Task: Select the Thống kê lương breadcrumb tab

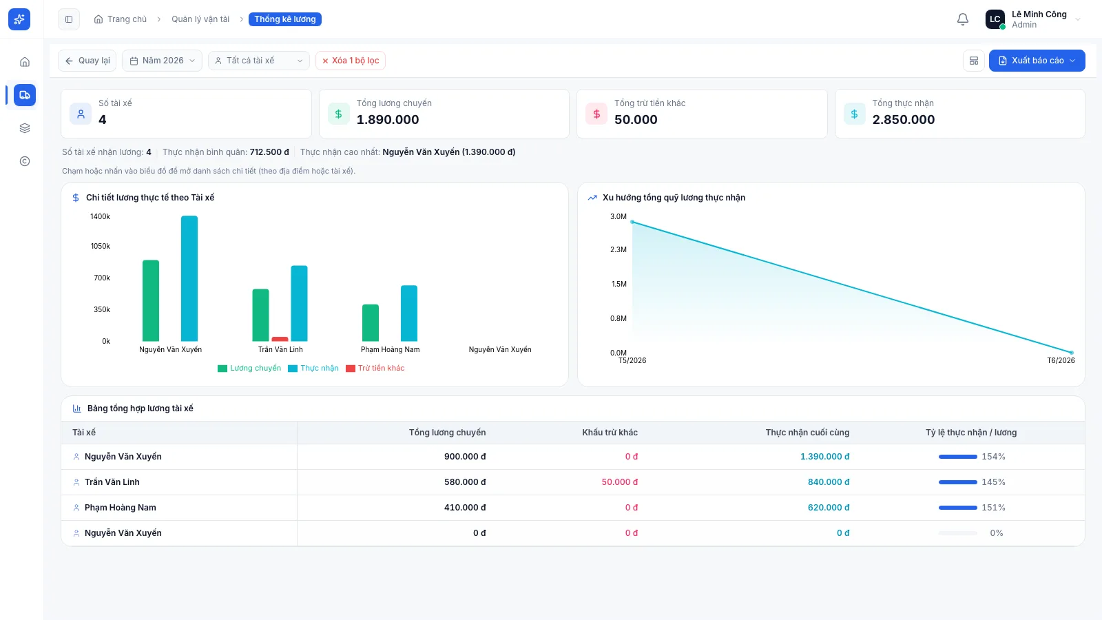Action: pos(285,19)
